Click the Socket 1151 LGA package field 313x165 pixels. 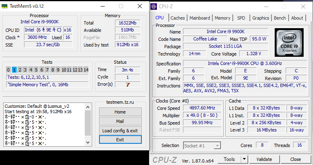click(225, 46)
